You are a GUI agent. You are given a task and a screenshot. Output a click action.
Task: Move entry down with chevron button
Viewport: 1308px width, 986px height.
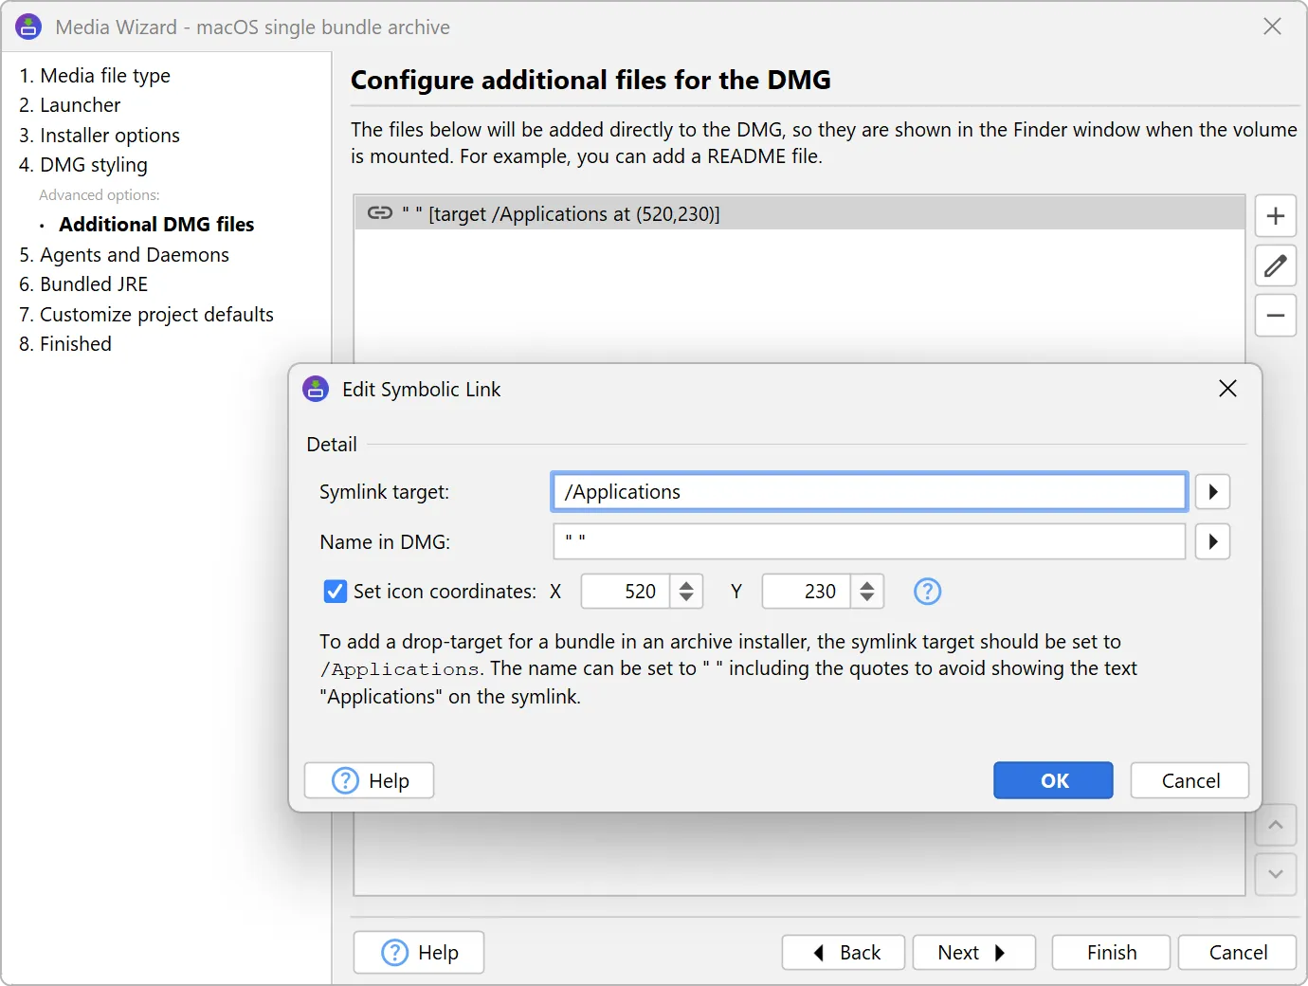[x=1275, y=874]
